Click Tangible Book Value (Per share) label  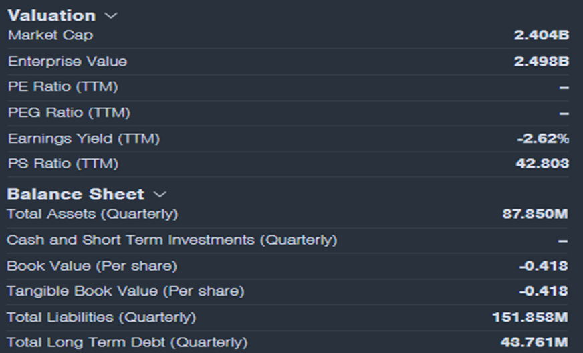[x=125, y=291]
